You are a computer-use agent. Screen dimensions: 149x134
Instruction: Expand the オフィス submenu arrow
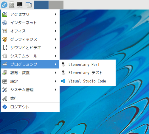pos(55,31)
